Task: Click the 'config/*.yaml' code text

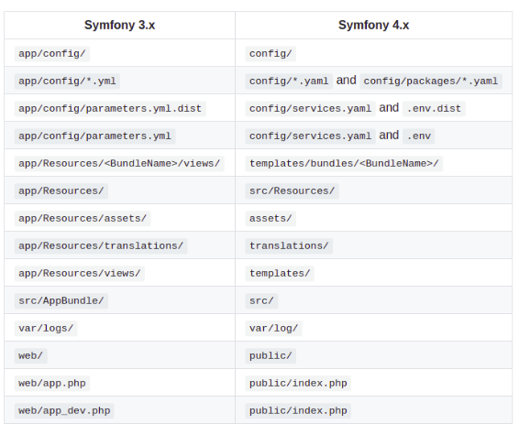Action: tap(289, 81)
